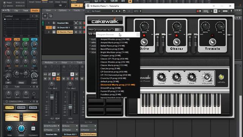
Task: Collapse the CONSOLE EMUL module double-arrow icon
Action: (37, 102)
